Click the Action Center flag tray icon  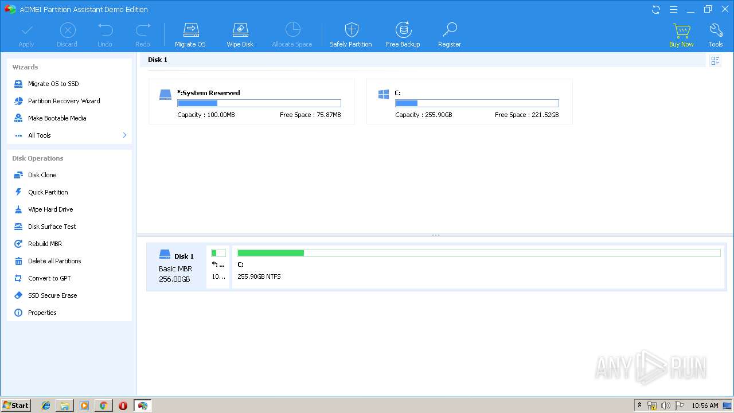click(x=680, y=406)
